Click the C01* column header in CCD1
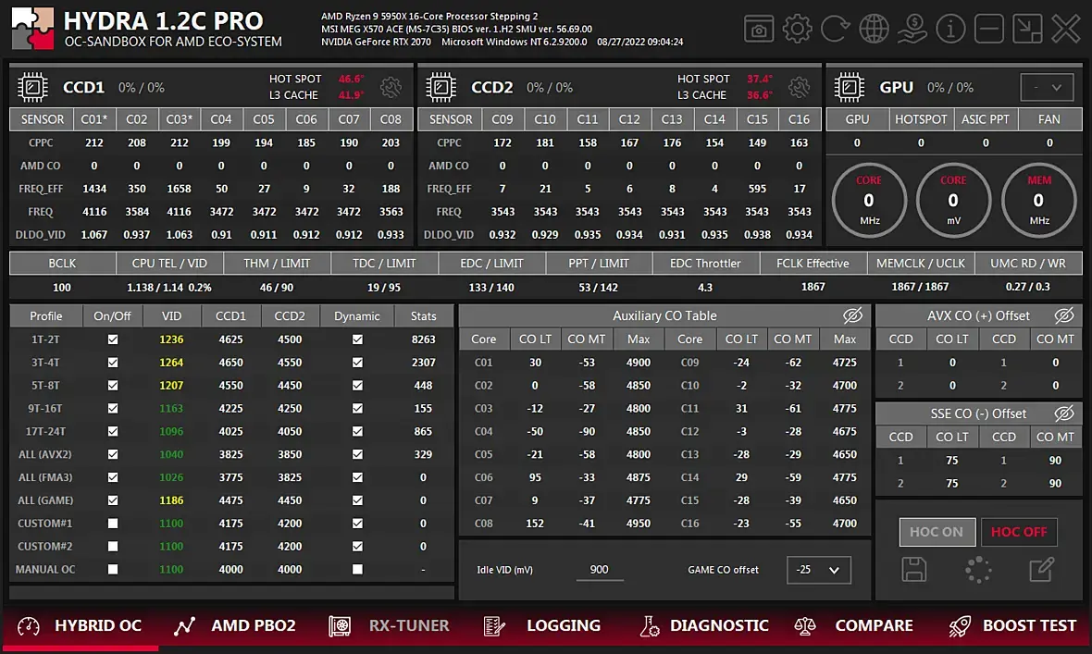Screen dimensions: 1092x654 pos(94,119)
